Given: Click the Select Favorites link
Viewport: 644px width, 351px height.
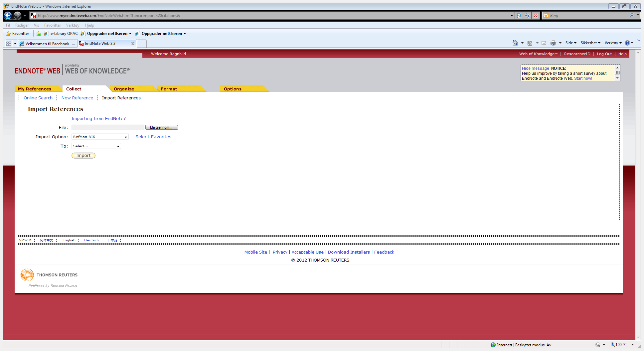Looking at the screenshot, I should coord(153,137).
